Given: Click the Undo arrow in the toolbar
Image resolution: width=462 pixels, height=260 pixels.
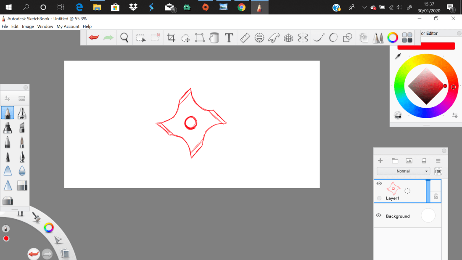Looking at the screenshot, I should pos(92,37).
